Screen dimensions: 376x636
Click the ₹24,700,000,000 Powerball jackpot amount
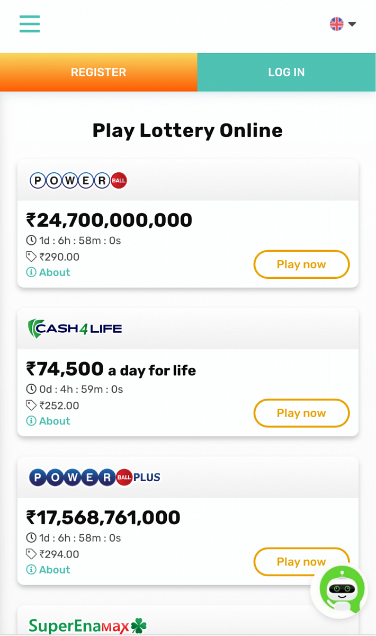click(x=109, y=220)
